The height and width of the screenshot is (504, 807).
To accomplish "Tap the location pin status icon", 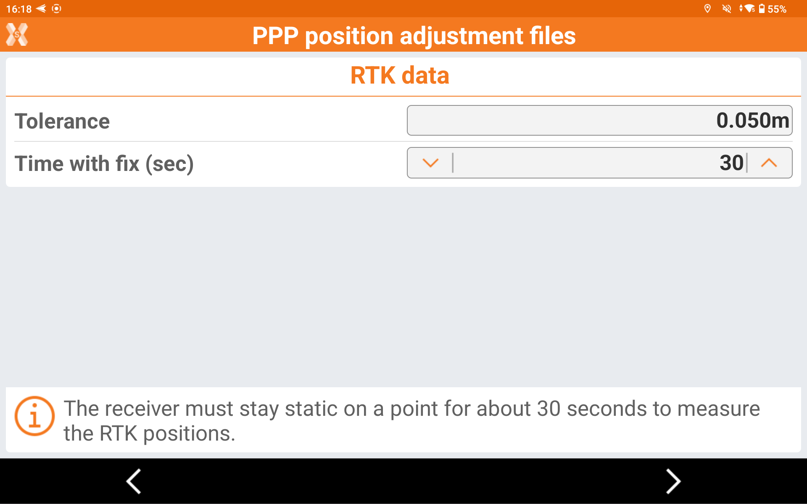I will (707, 9).
